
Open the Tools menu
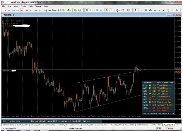point(30,6)
